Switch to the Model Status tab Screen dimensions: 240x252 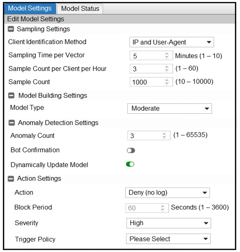click(80, 9)
